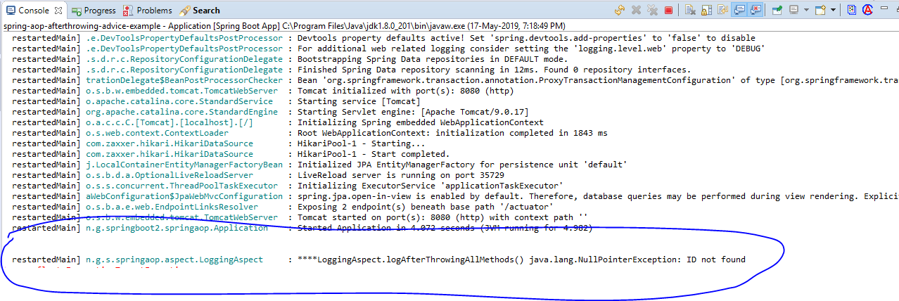Toggle Word Wrap for console output
Screen dimensions: 899x301
722,10
